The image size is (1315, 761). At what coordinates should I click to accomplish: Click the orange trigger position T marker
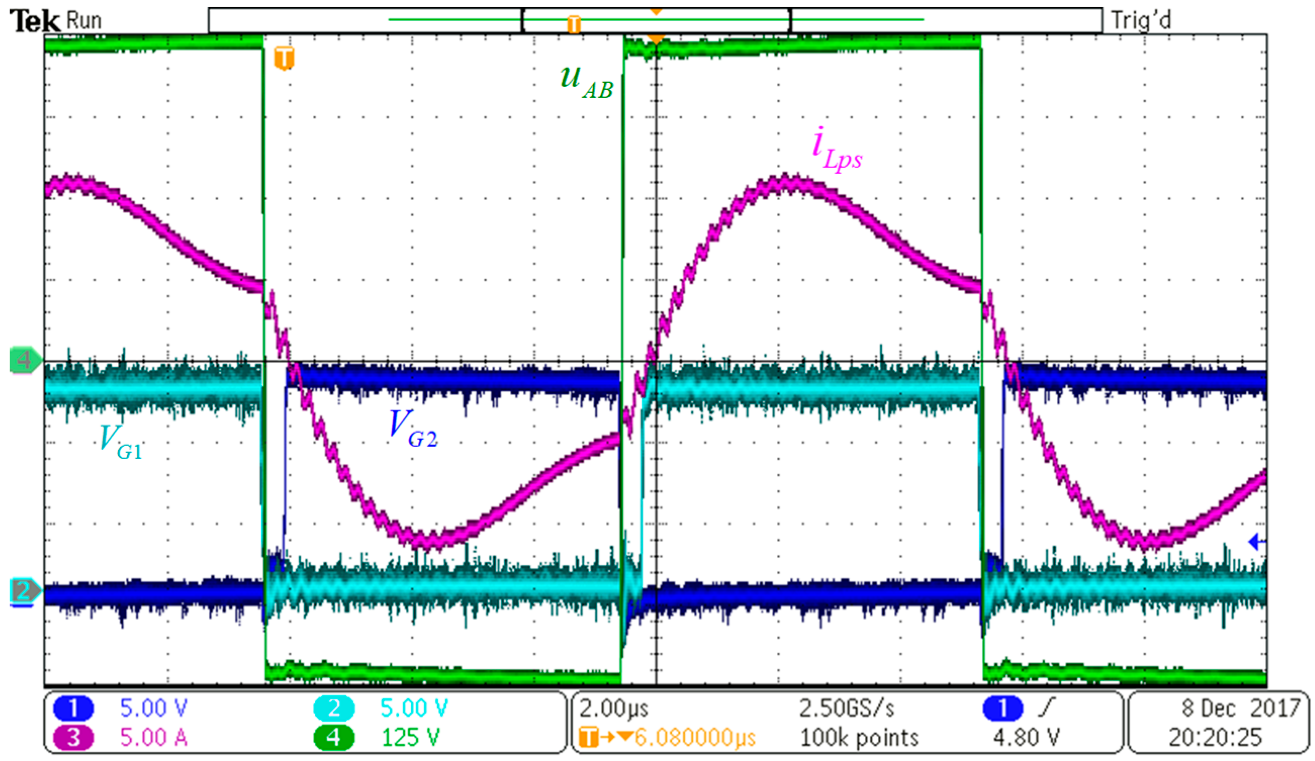click(285, 58)
